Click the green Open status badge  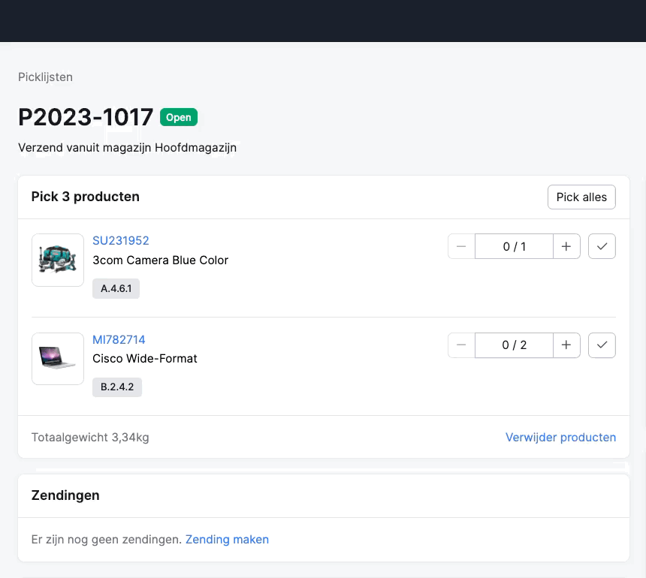pyautogui.click(x=178, y=117)
